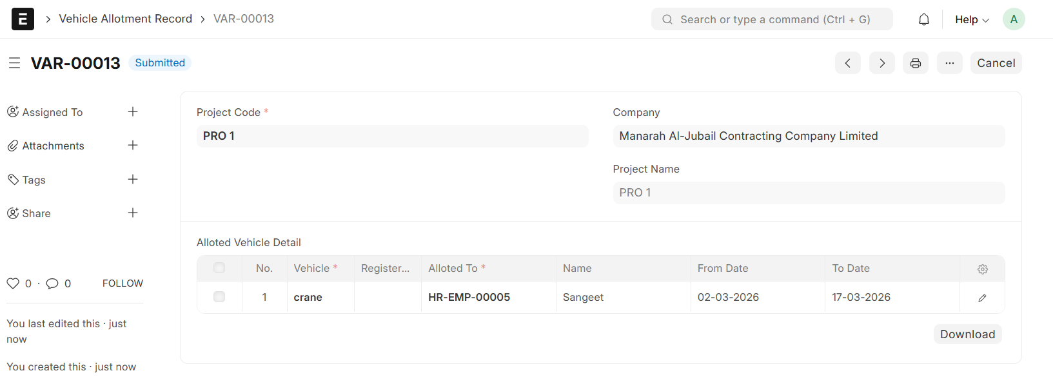1053x382 pixels.
Task: Click the Cancel button
Action: pyautogui.click(x=996, y=63)
